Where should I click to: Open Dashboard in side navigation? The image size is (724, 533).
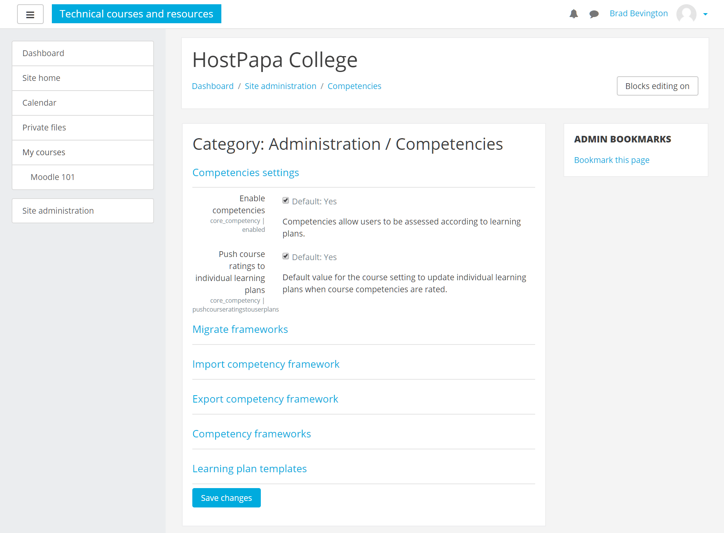click(x=83, y=53)
